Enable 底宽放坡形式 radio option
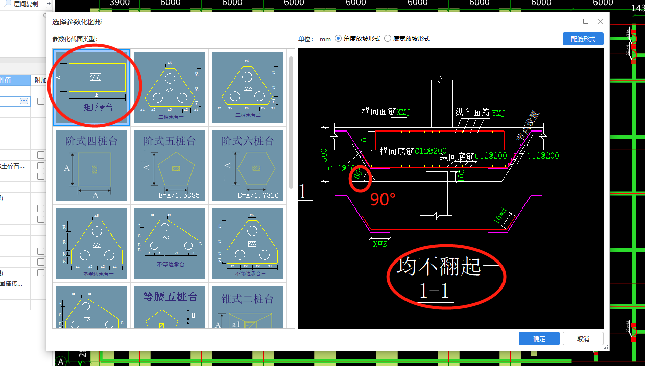The width and height of the screenshot is (645, 366). tap(407, 39)
